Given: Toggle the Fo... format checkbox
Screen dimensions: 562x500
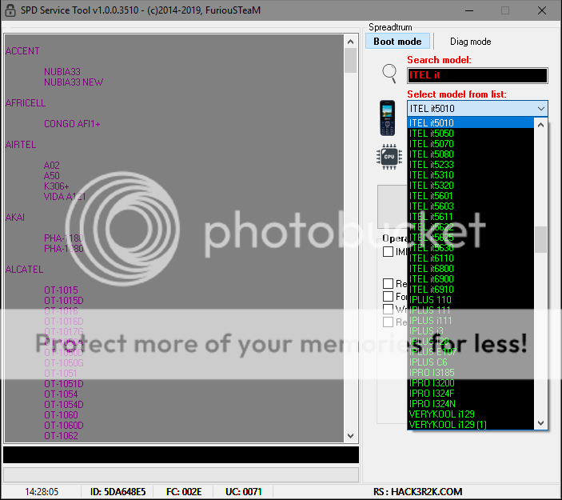Looking at the screenshot, I should pyautogui.click(x=389, y=296).
